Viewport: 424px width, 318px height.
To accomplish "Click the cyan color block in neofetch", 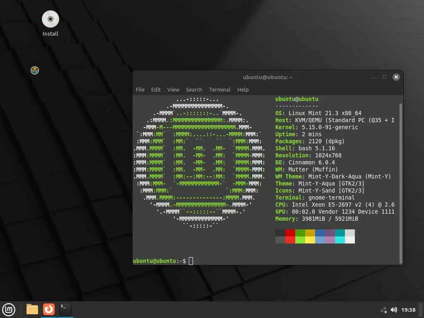I will click(x=340, y=236).
